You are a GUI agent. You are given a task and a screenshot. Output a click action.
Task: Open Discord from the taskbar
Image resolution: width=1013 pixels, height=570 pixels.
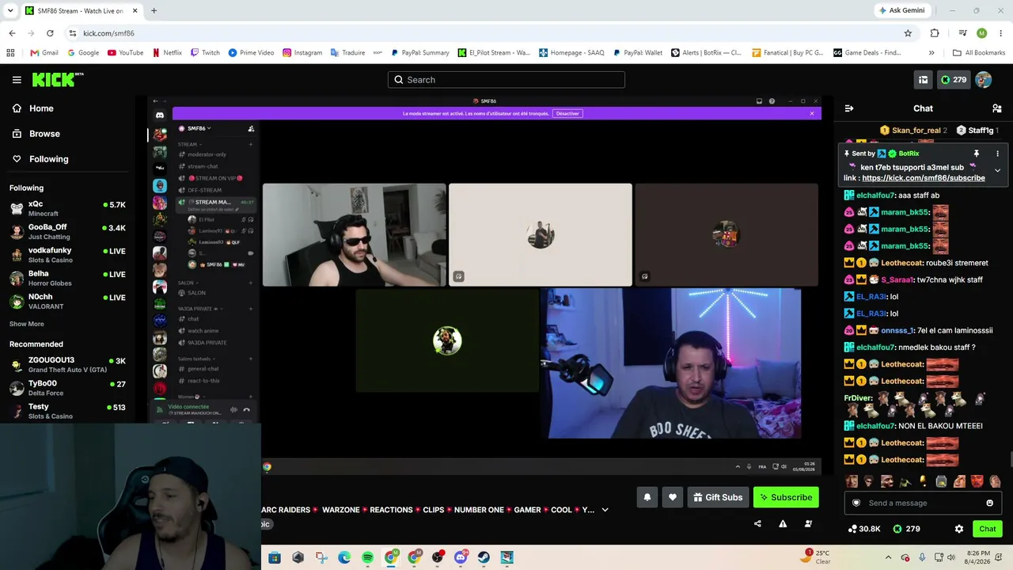461,557
